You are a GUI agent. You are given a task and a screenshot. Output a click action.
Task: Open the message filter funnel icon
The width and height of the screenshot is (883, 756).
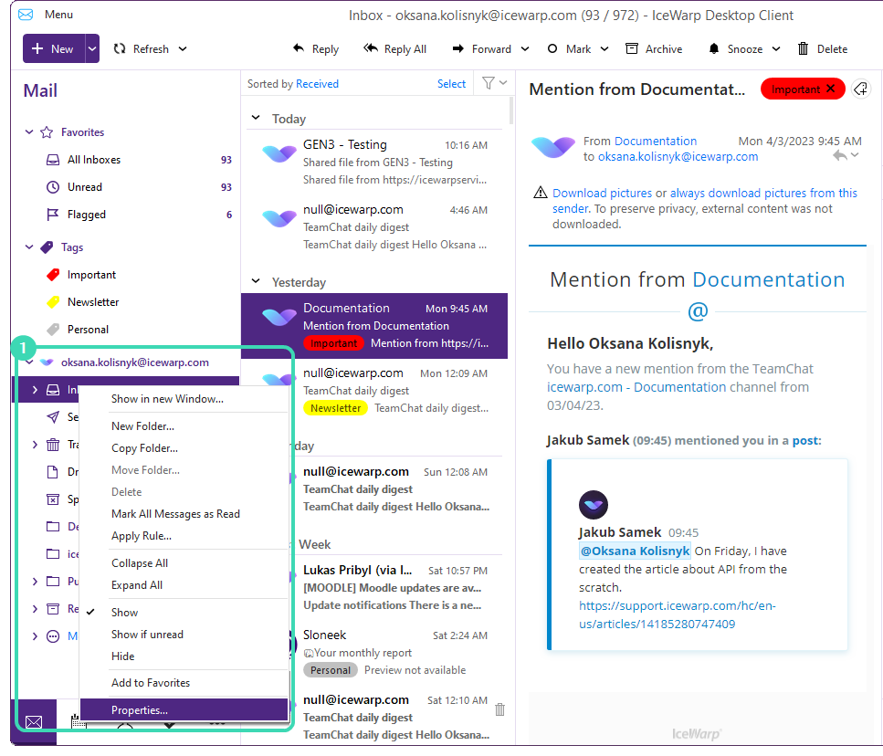489,83
